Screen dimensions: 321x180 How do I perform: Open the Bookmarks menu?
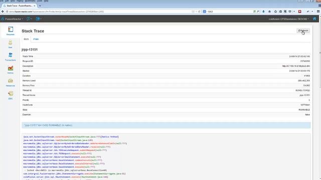(x=30, y=1)
